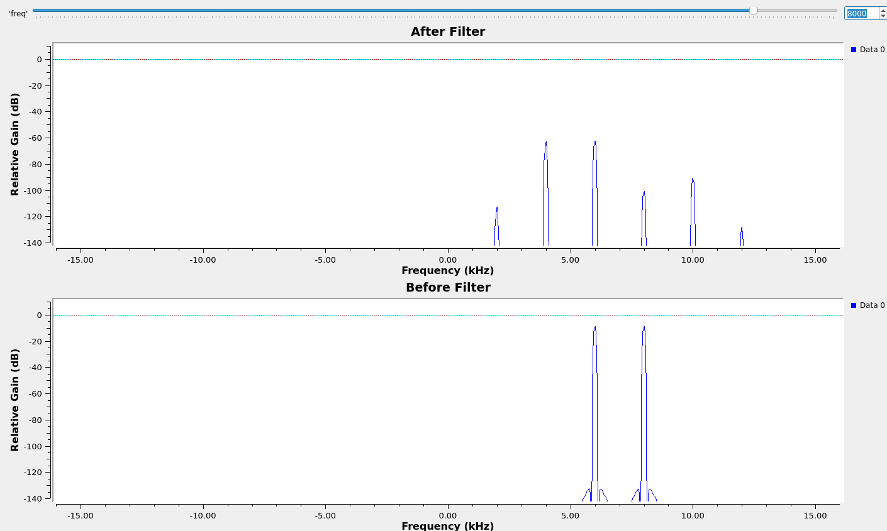The image size is (887, 531).
Task: Click the freq slider handle
Action: (753, 10)
